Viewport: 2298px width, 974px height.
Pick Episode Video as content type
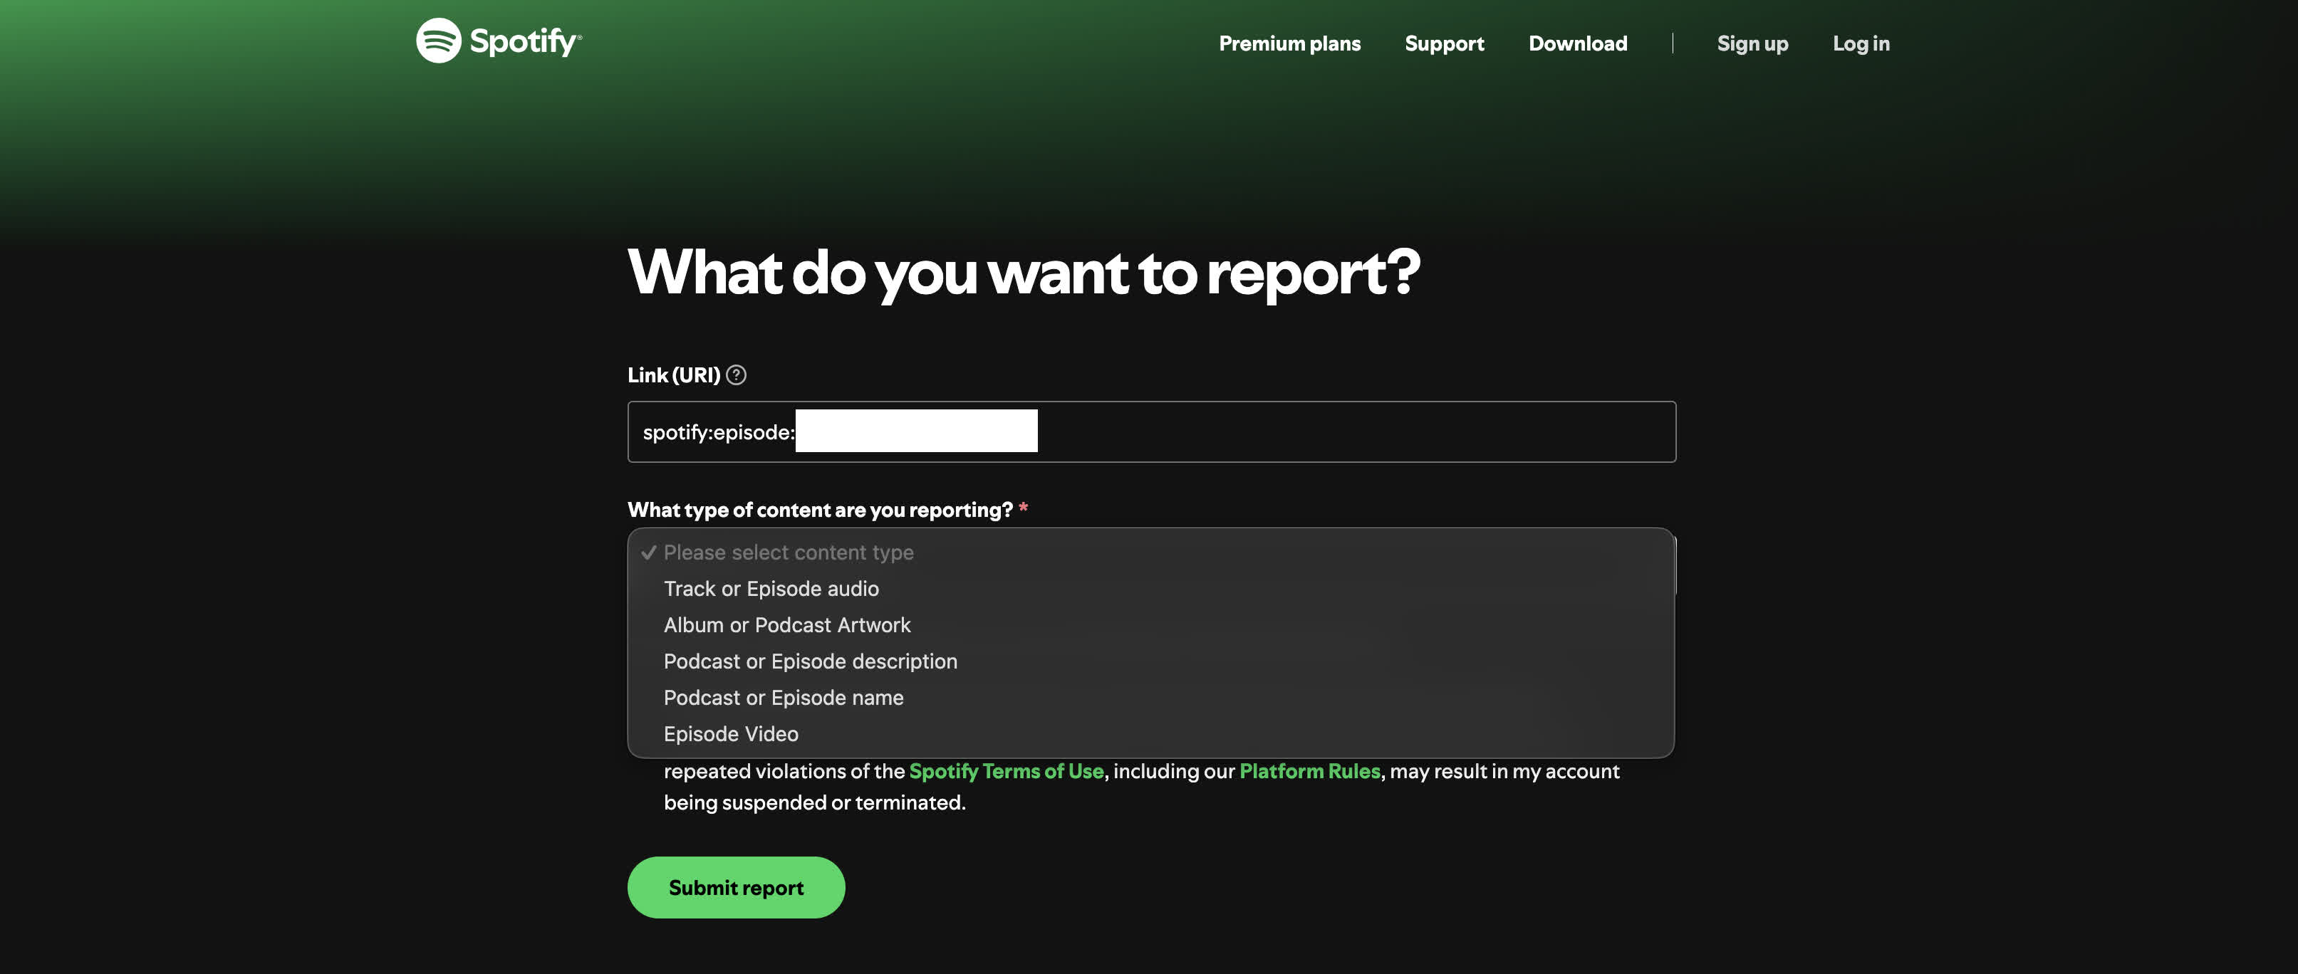729,733
